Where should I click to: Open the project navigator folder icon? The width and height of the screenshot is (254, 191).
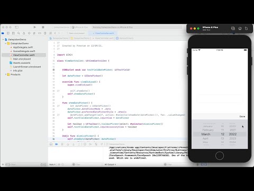tap(3, 33)
